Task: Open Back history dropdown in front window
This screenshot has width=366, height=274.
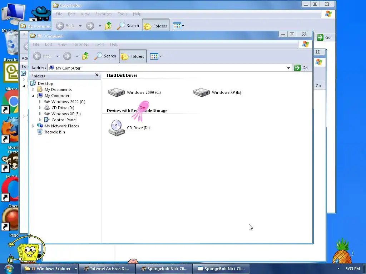Action: [x=57, y=56]
